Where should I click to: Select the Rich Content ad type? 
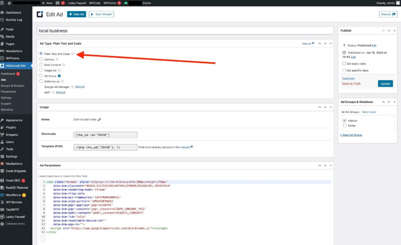click(41, 65)
